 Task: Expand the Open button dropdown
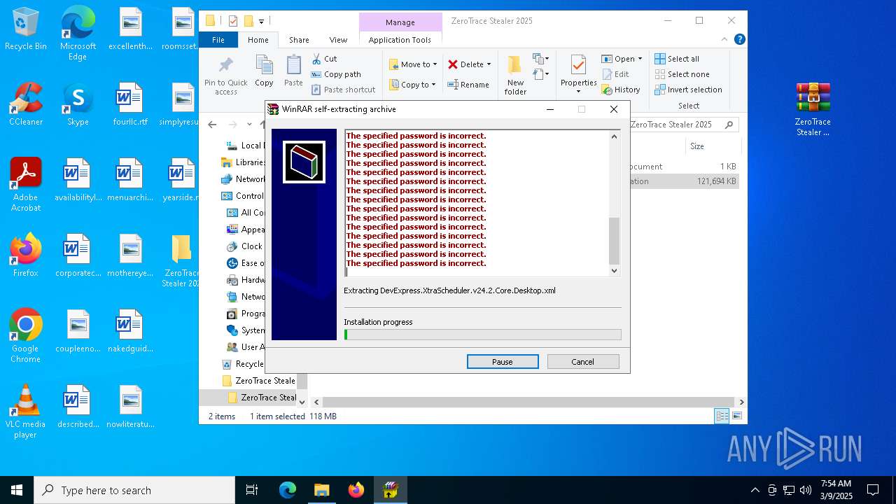point(640,59)
